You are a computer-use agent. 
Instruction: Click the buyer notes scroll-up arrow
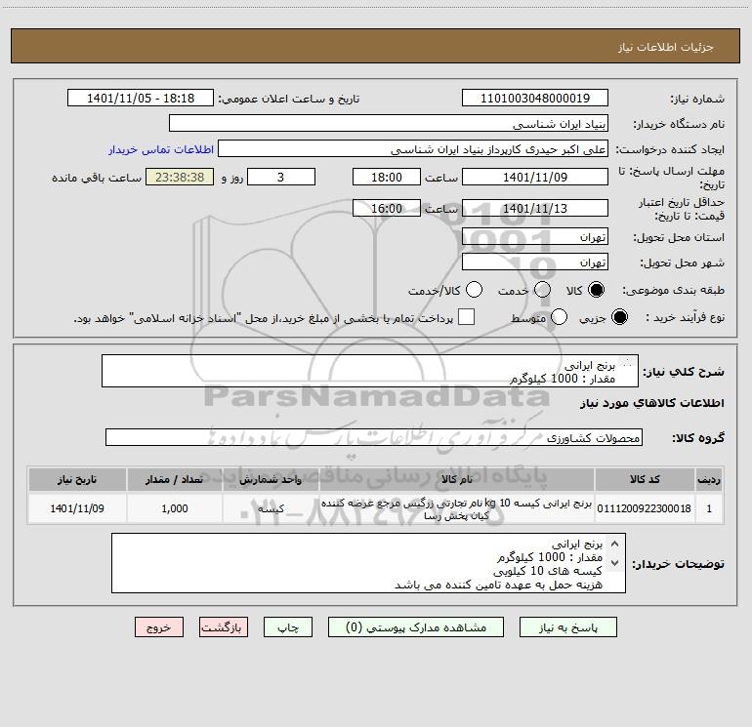(615, 544)
